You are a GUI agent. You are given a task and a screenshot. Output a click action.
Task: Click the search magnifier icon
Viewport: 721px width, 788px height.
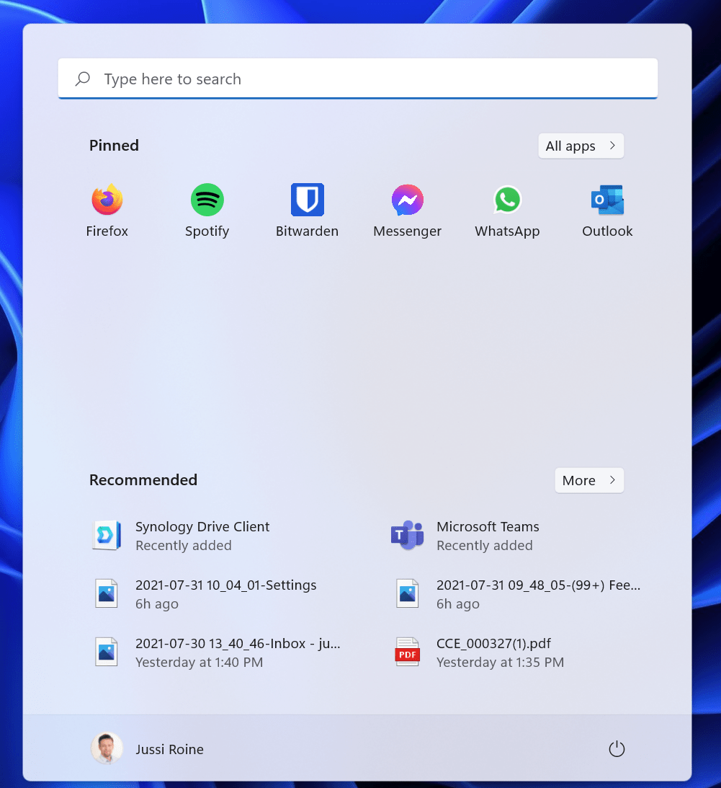[x=82, y=79]
